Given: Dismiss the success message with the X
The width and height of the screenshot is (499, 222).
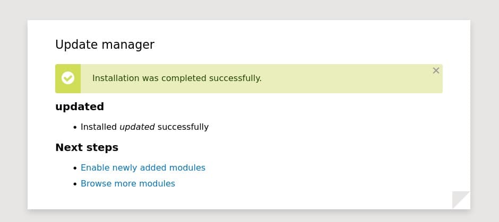Looking at the screenshot, I should pos(436,70).
